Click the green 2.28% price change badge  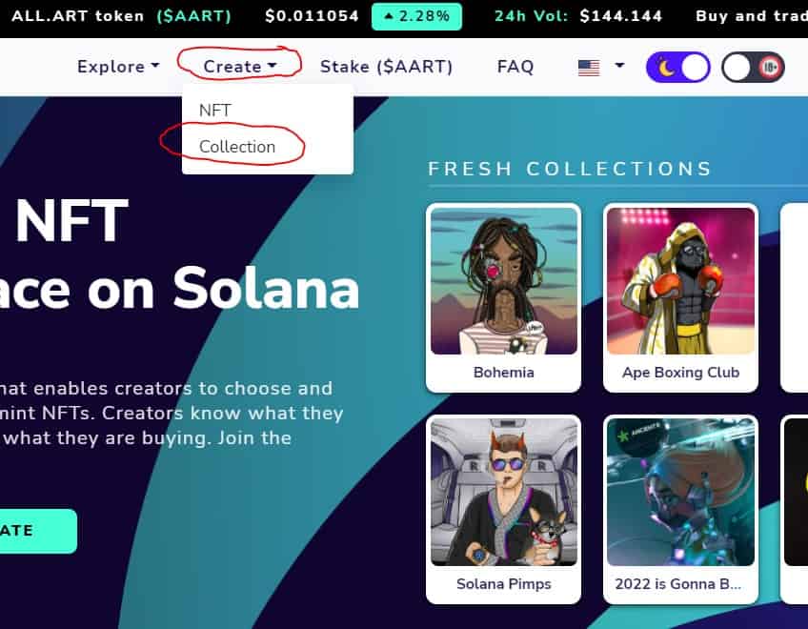coord(416,16)
